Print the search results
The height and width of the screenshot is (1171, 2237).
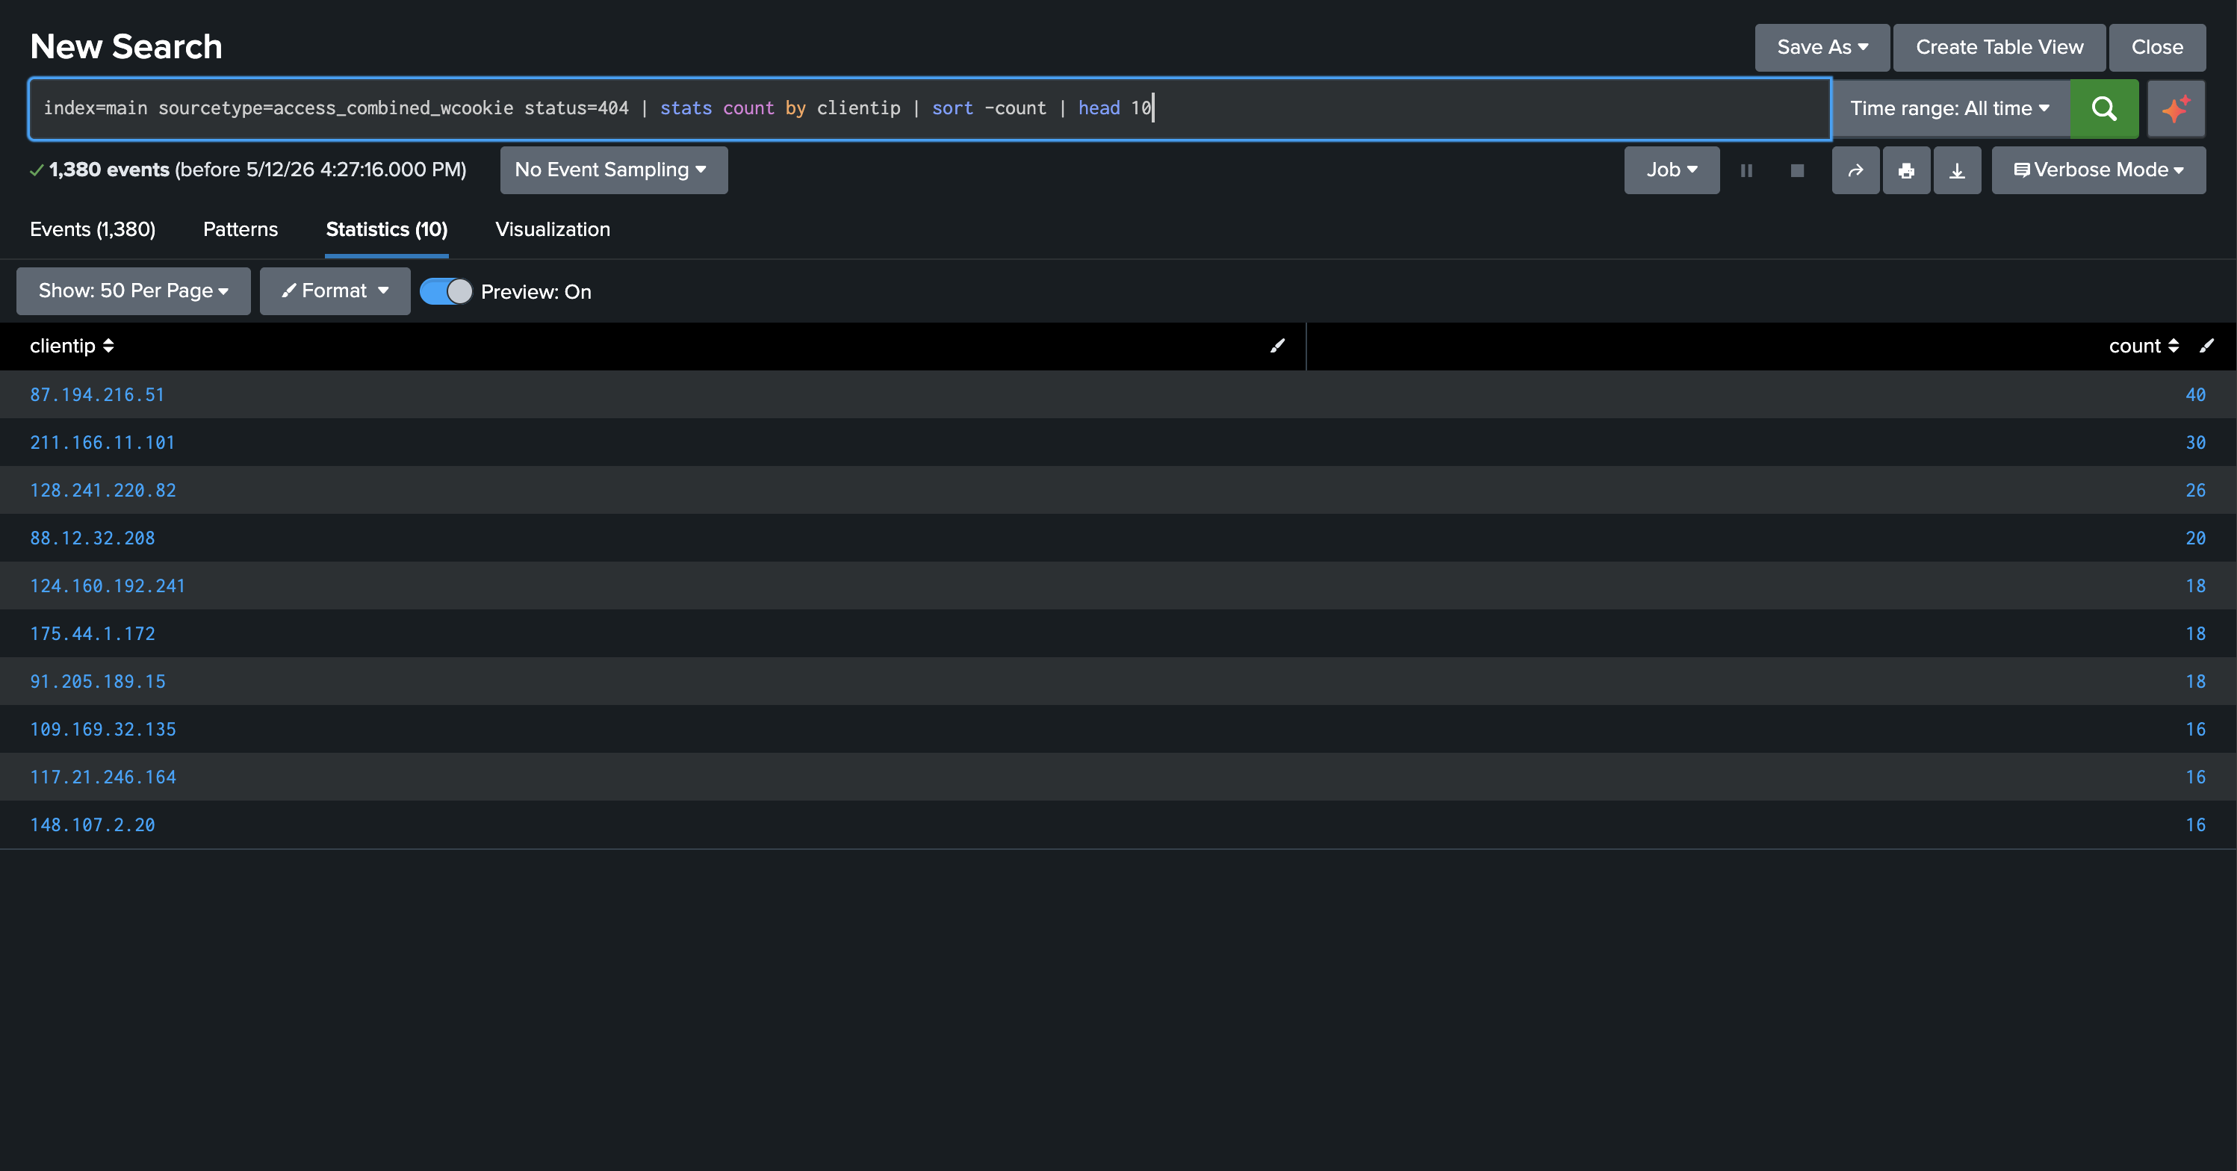pos(1906,170)
